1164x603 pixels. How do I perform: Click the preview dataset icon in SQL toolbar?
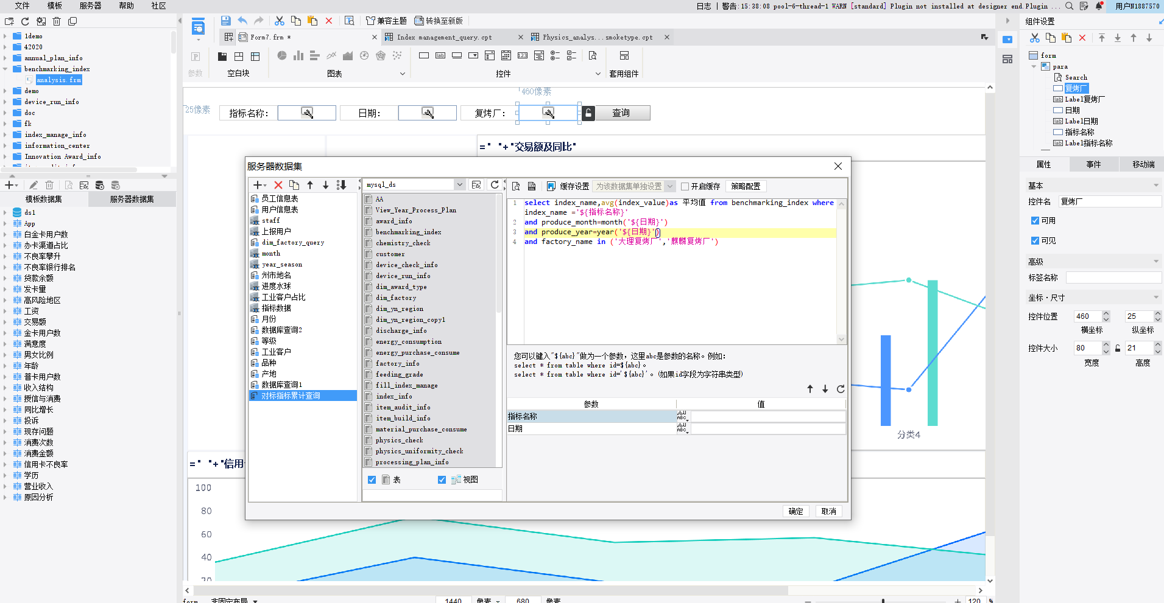[516, 186]
